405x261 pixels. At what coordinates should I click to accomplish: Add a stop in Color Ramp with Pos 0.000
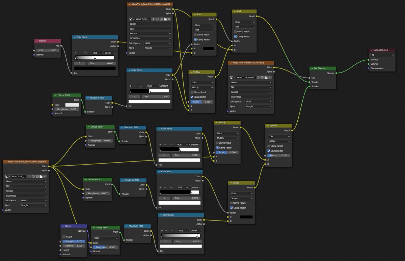(76, 53)
